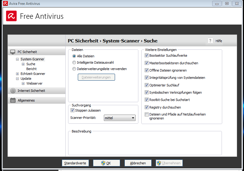Image resolution: width=244 pixels, height=171 pixels.
Task: Click Abbrechen to cancel
Action: [x=138, y=163]
